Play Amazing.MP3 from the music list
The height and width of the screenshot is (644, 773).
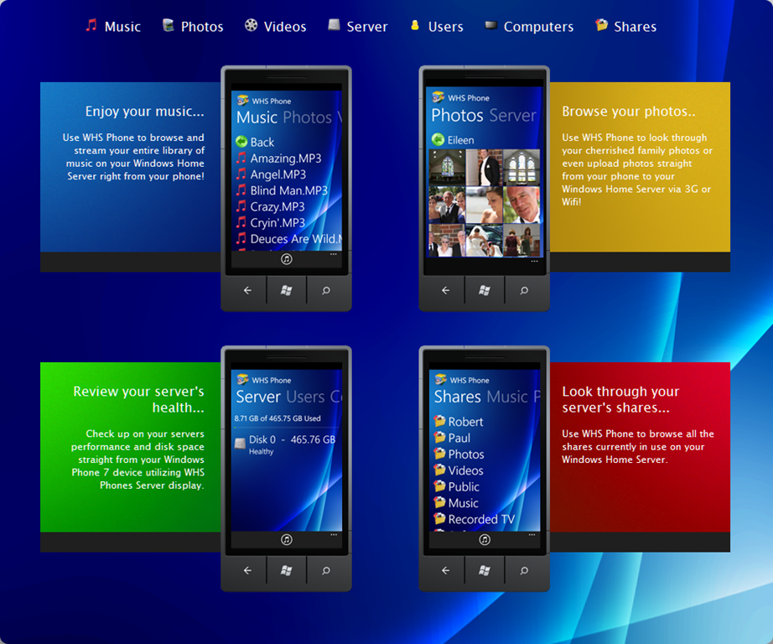click(x=278, y=158)
